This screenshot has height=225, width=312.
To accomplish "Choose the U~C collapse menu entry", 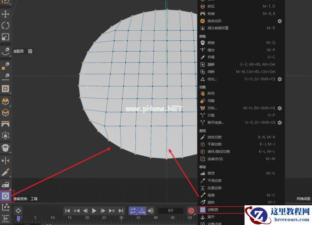I will click(241, 57).
